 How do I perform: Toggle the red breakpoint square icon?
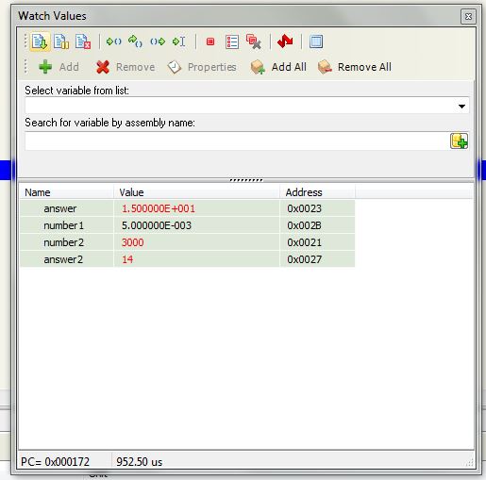pos(210,41)
